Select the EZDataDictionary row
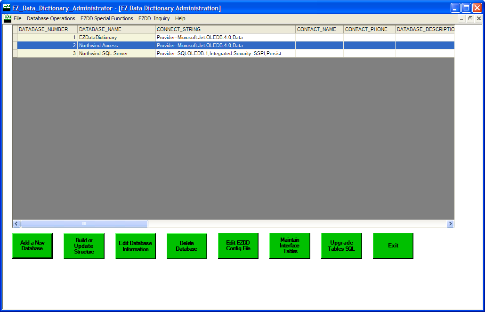The height and width of the screenshot is (312, 485). 98,37
